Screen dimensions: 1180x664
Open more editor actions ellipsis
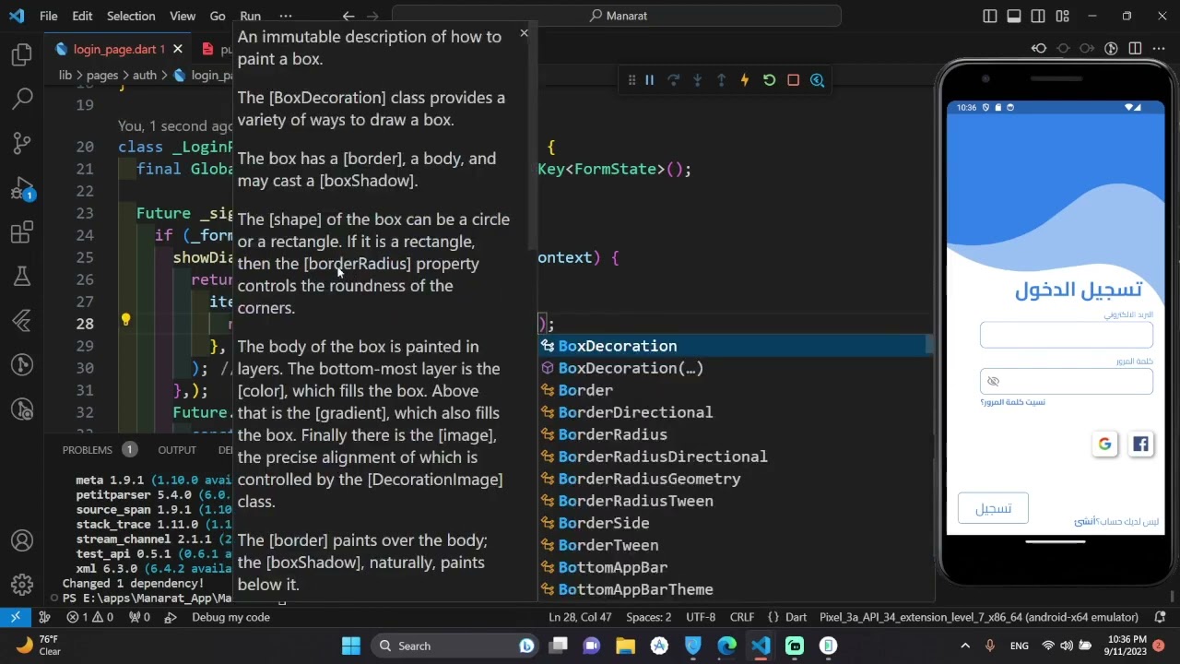pyautogui.click(x=1159, y=49)
